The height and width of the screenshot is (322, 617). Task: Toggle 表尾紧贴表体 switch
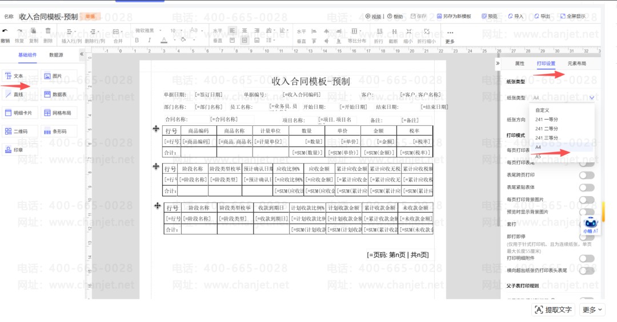tap(586, 188)
